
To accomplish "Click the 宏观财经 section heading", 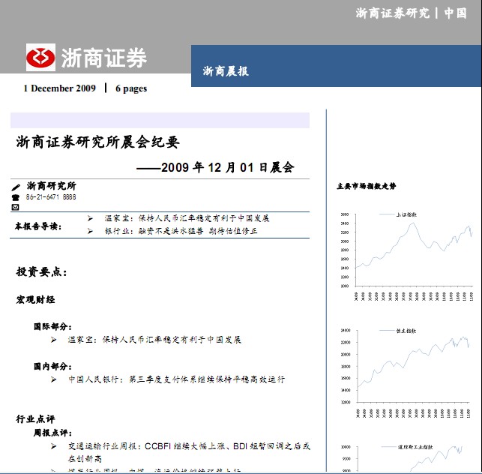I will (x=36, y=299).
